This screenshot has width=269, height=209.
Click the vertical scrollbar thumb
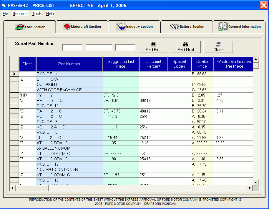[x=256, y=66]
